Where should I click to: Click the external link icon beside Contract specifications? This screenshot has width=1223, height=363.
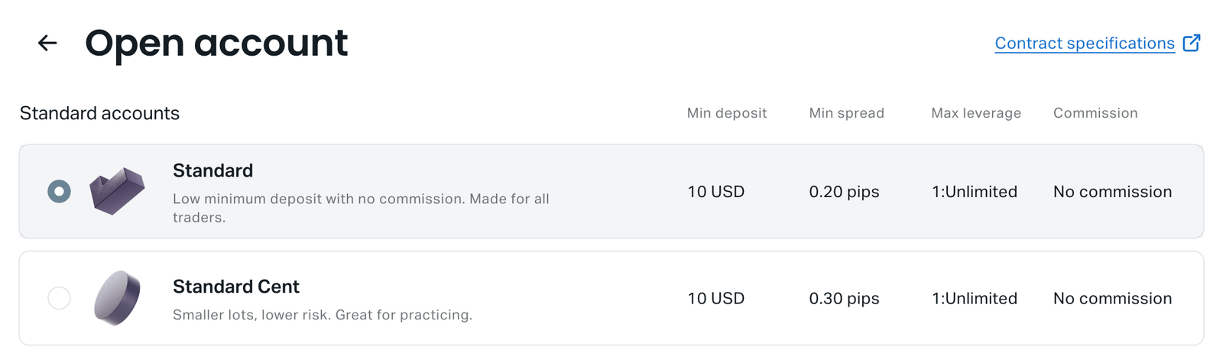point(1191,43)
